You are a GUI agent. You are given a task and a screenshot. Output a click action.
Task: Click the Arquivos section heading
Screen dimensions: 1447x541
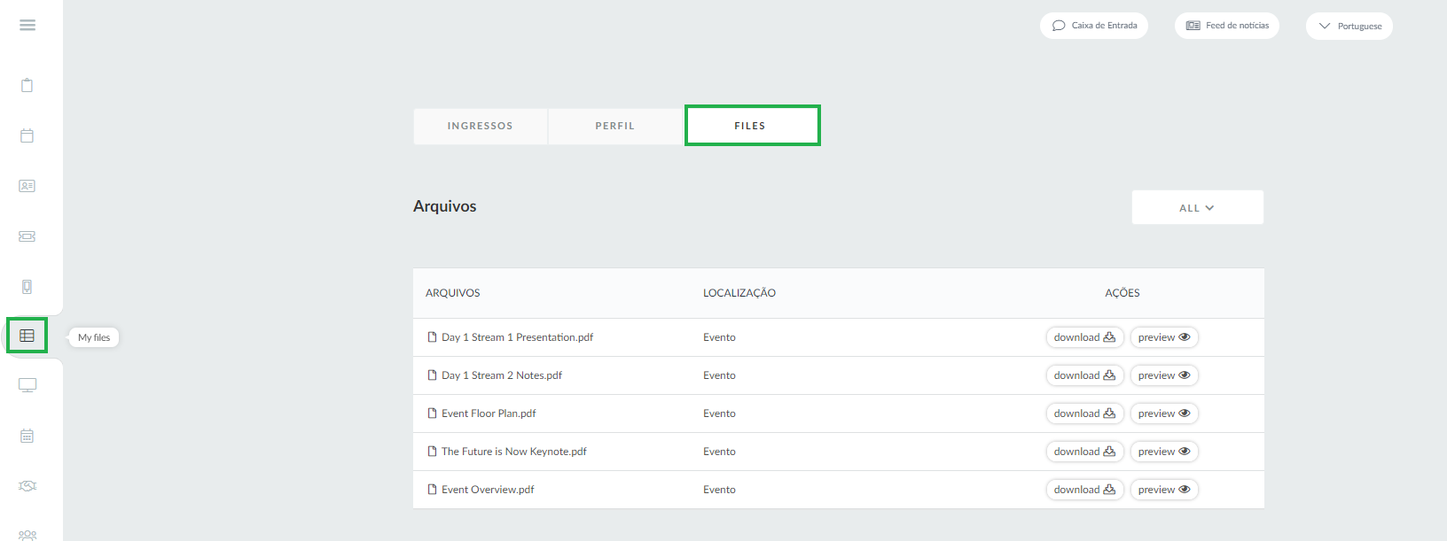tap(445, 206)
